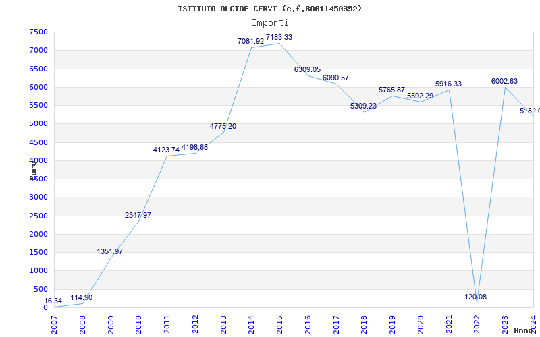Image resolution: width=540 pixels, height=337 pixels.
Task: Click the 6500 y-axis tick label
Action: coord(38,69)
